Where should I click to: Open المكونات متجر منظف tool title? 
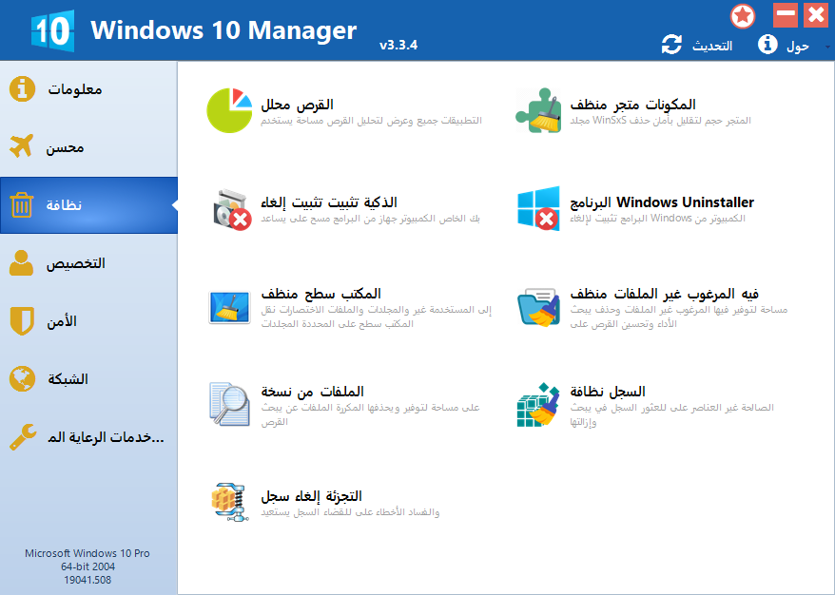tap(632, 105)
